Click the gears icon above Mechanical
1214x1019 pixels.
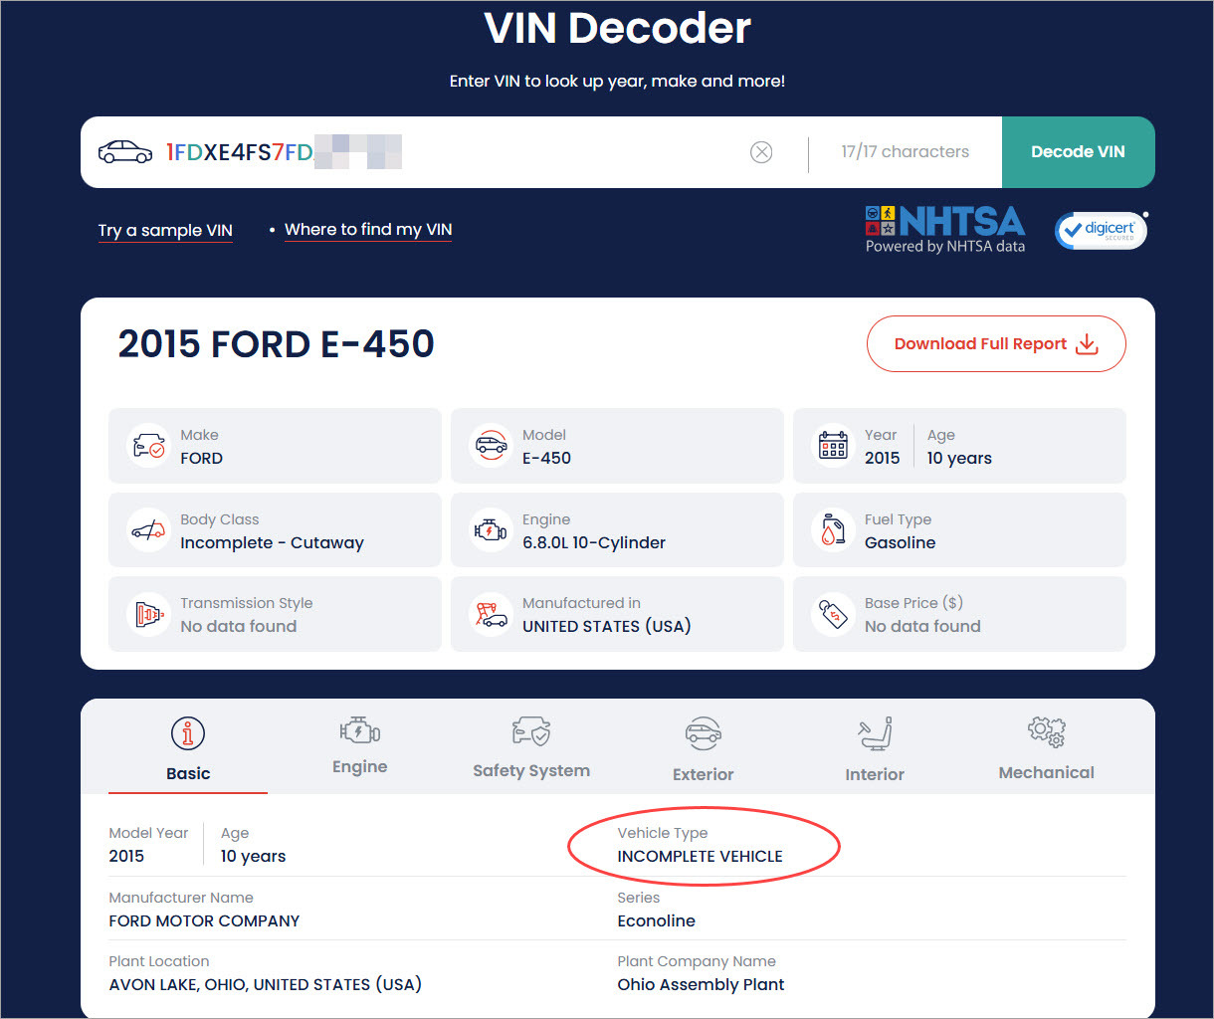(1046, 732)
